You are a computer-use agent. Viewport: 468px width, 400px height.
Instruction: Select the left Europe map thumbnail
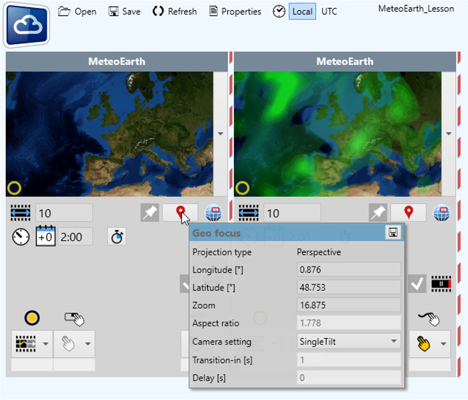110,134
